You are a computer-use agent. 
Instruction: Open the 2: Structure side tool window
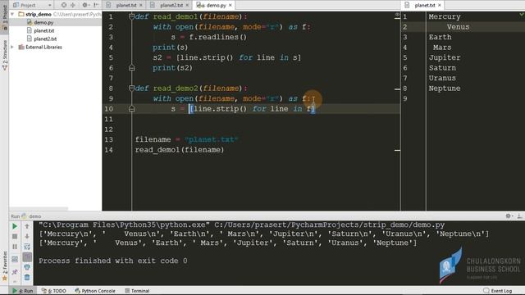click(x=4, y=56)
